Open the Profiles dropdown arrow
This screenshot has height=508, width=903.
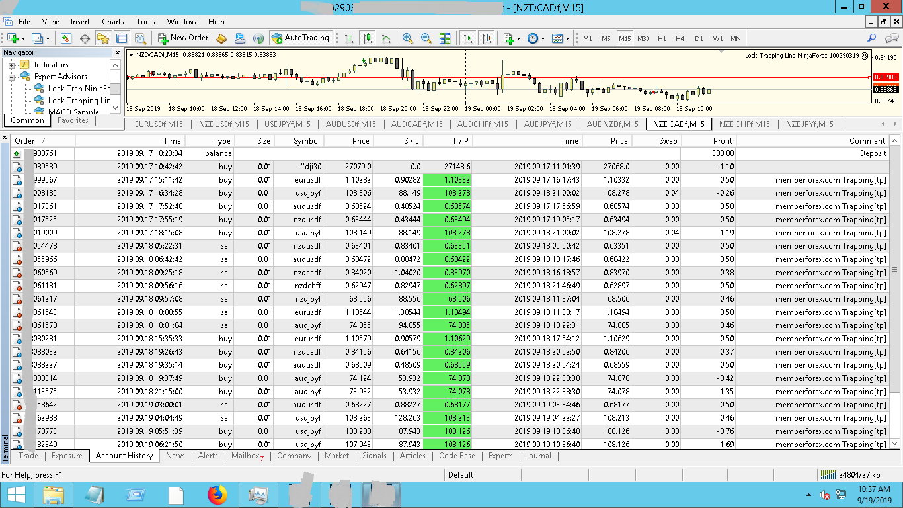pos(48,38)
